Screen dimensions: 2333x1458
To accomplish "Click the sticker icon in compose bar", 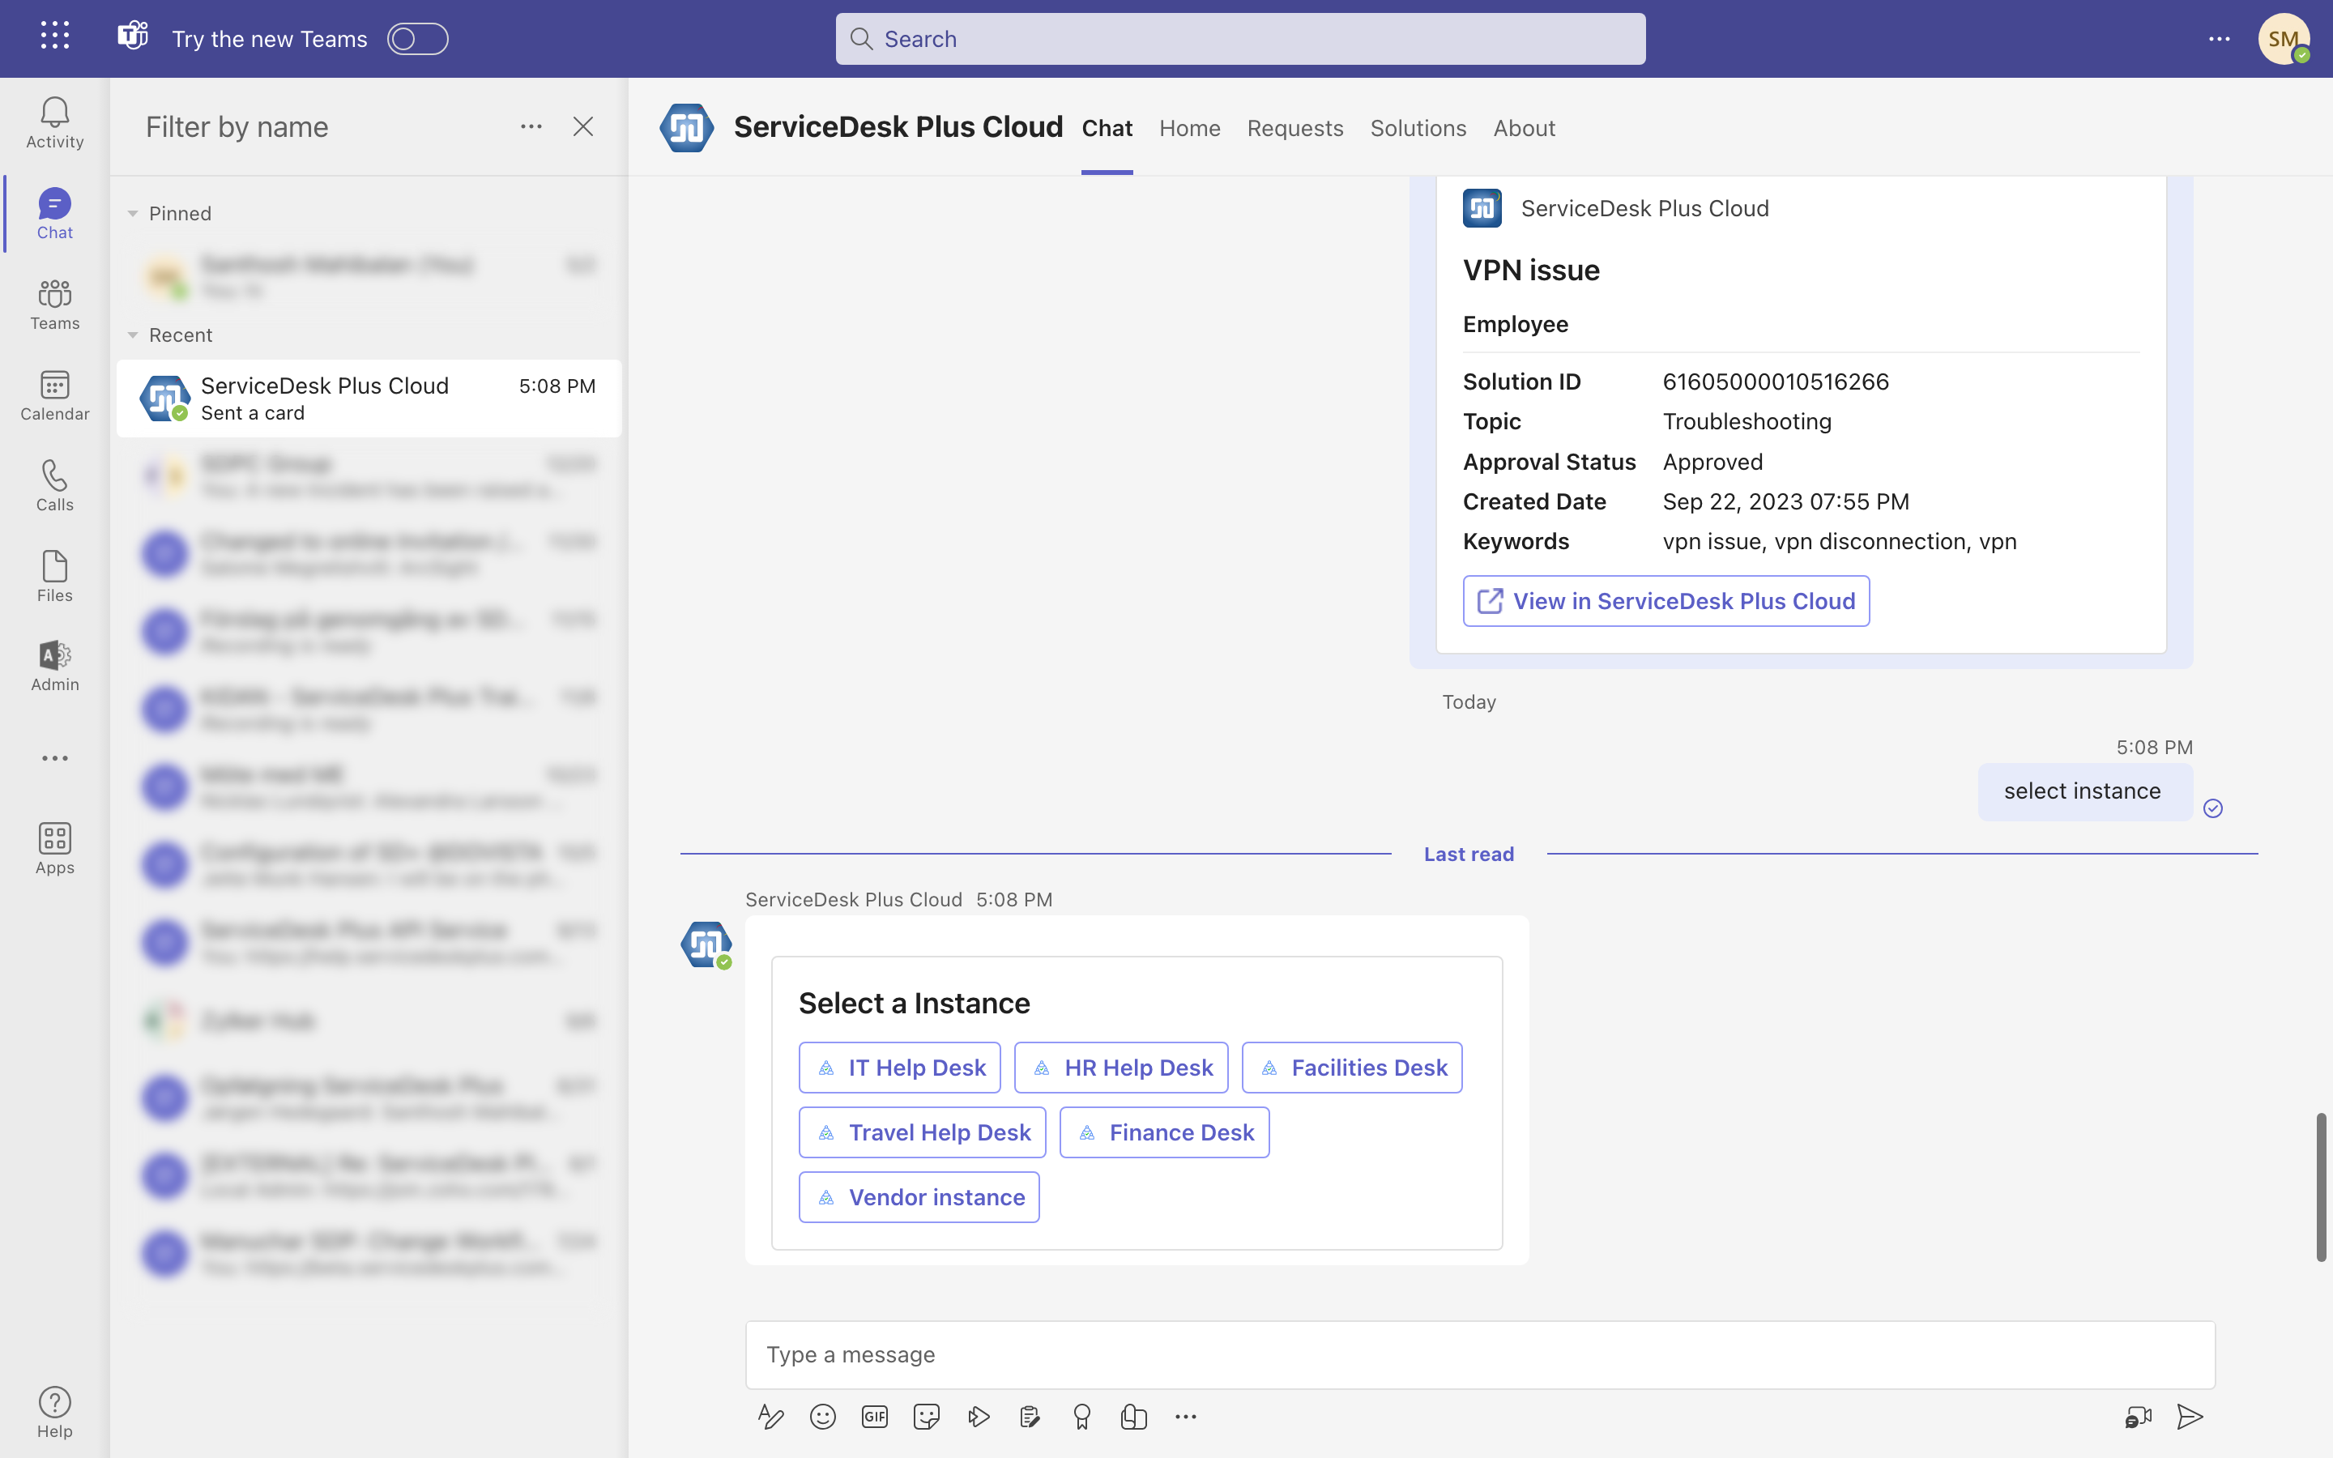I will [927, 1417].
